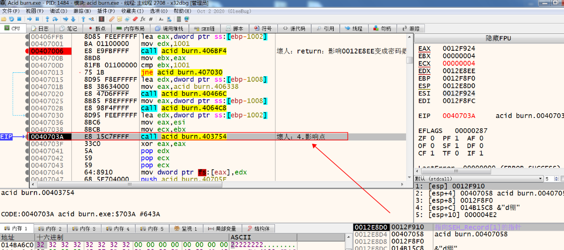The image size is (564, 250).
Task: Select the 结构体 tab
Action: (x=258, y=229)
